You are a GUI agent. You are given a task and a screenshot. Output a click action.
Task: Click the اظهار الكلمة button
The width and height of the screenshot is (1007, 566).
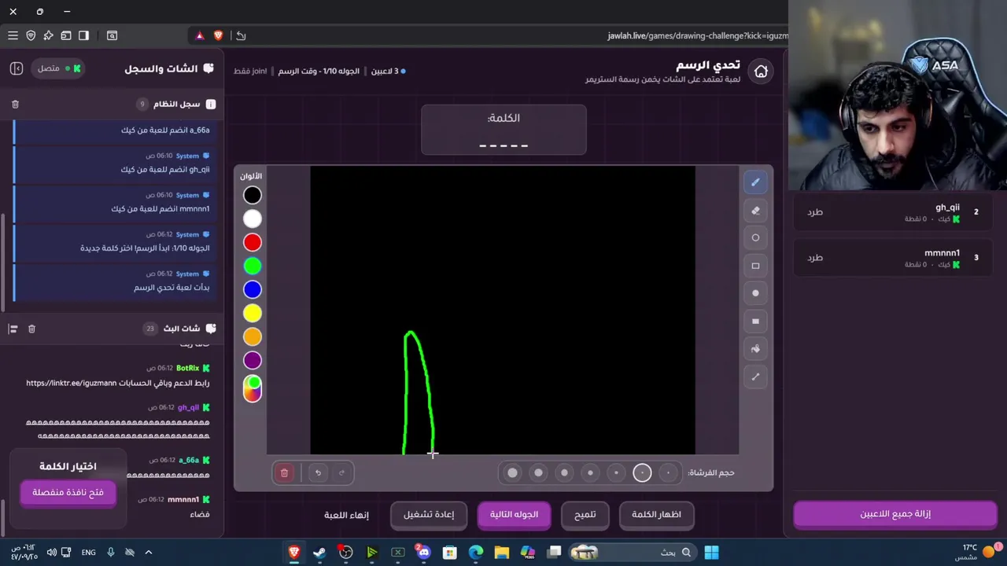coord(656,515)
